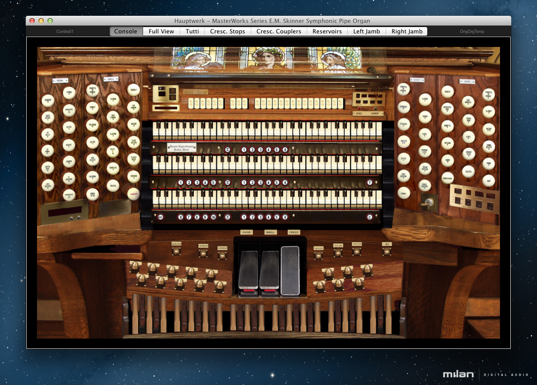Engage the Concert Flute stop
The width and height of the screenshot is (537, 385).
(x=469, y=154)
